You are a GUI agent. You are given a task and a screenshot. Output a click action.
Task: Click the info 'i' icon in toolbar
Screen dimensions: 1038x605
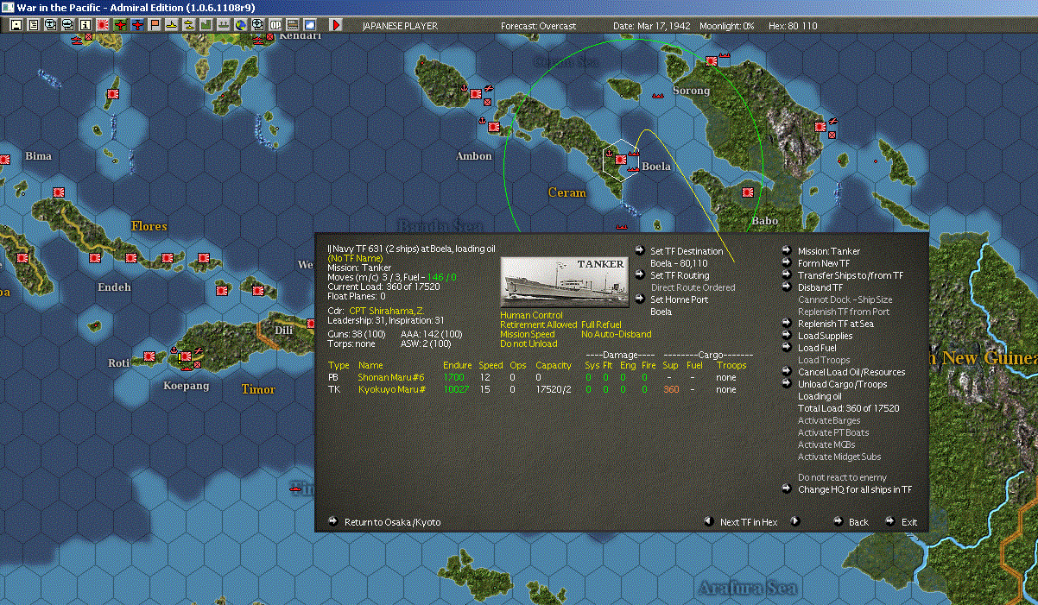pyautogui.click(x=85, y=25)
